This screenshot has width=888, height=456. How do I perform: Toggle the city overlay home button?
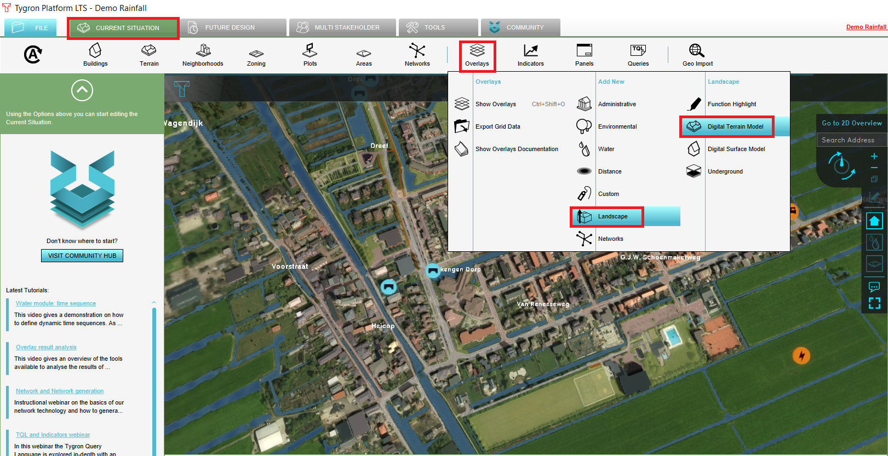(x=874, y=221)
